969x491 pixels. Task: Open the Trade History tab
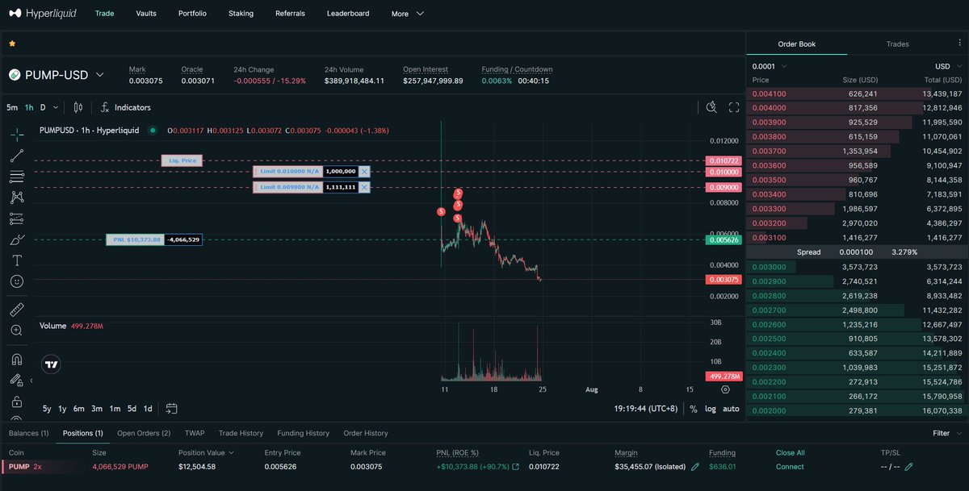coord(241,433)
